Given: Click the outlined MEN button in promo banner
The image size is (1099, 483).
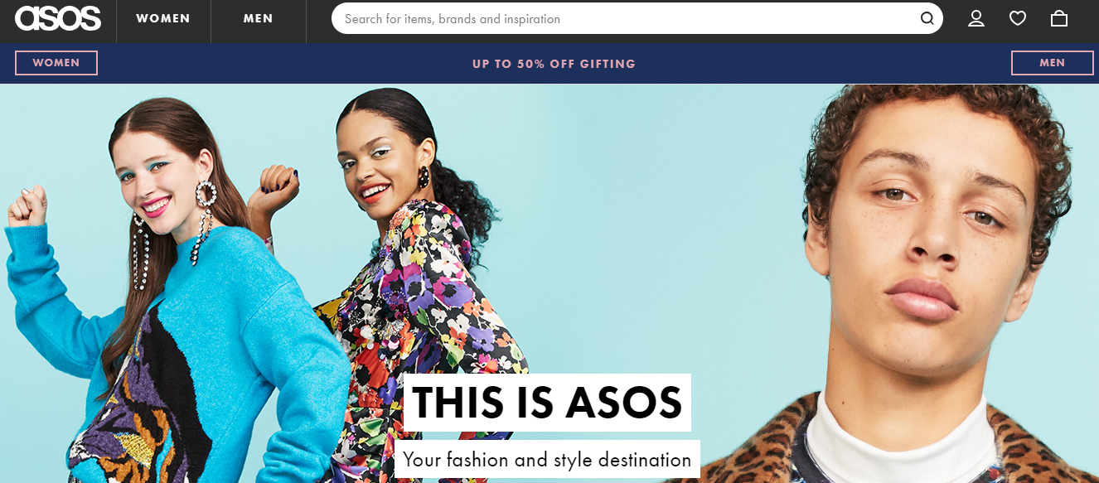Looking at the screenshot, I should 1053,63.
